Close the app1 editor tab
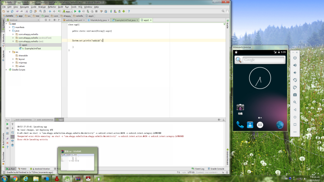Image resolution: width=324 pixels, height=182 pixels. tap(151, 20)
